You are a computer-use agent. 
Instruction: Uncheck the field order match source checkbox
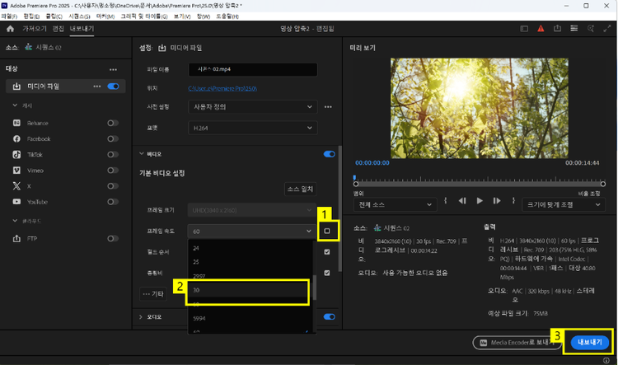pyautogui.click(x=327, y=252)
